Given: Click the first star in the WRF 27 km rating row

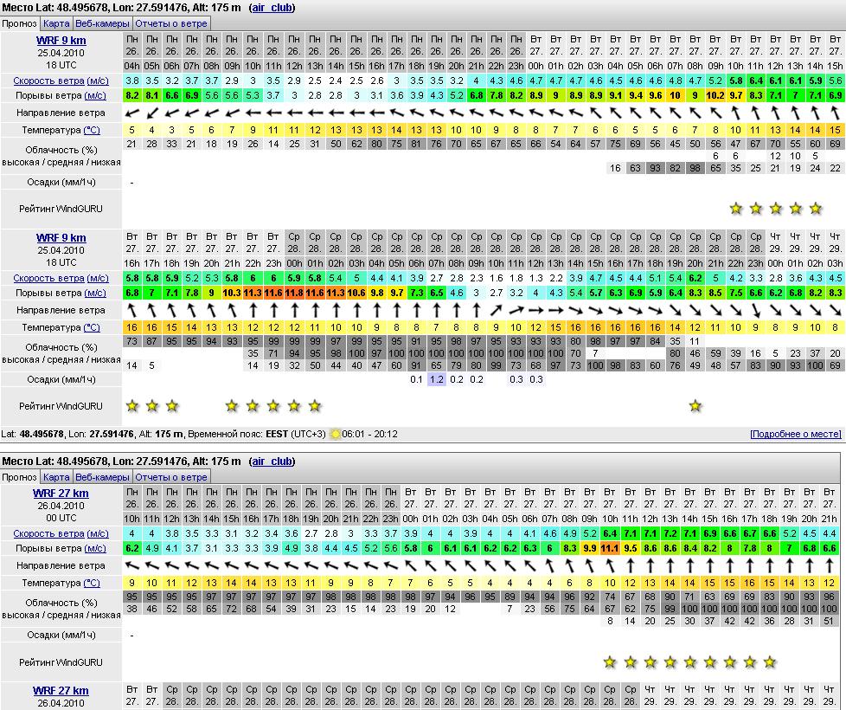Looking at the screenshot, I should 610,662.
